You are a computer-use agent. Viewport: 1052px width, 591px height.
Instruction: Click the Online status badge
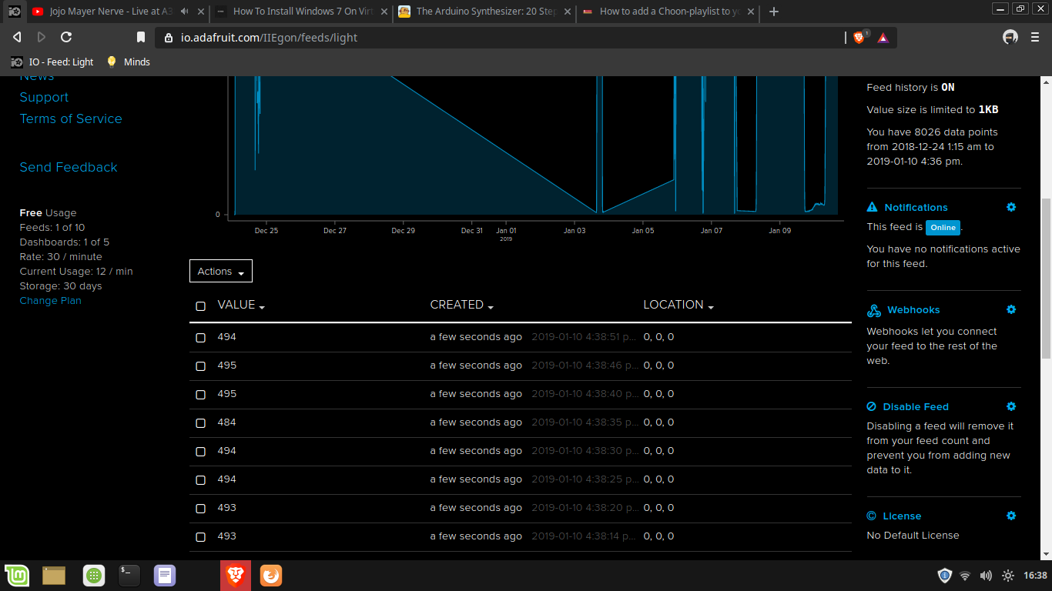click(943, 227)
